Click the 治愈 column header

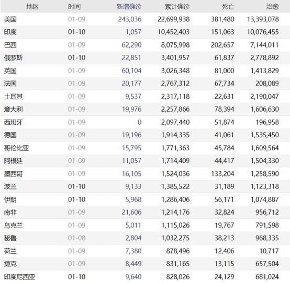tap(273, 7)
